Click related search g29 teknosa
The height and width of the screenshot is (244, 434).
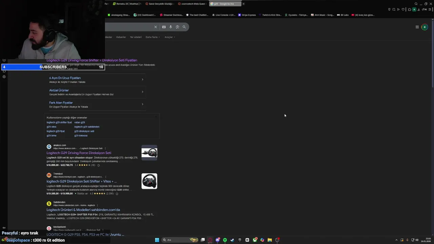[x=81, y=136]
